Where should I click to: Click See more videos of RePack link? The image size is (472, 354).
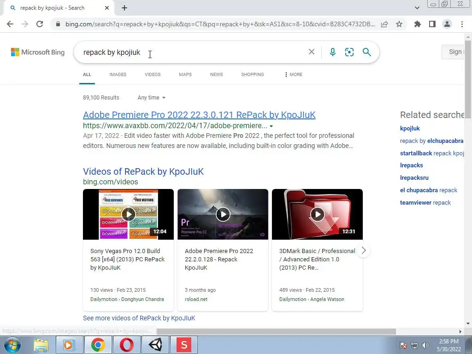point(139,318)
